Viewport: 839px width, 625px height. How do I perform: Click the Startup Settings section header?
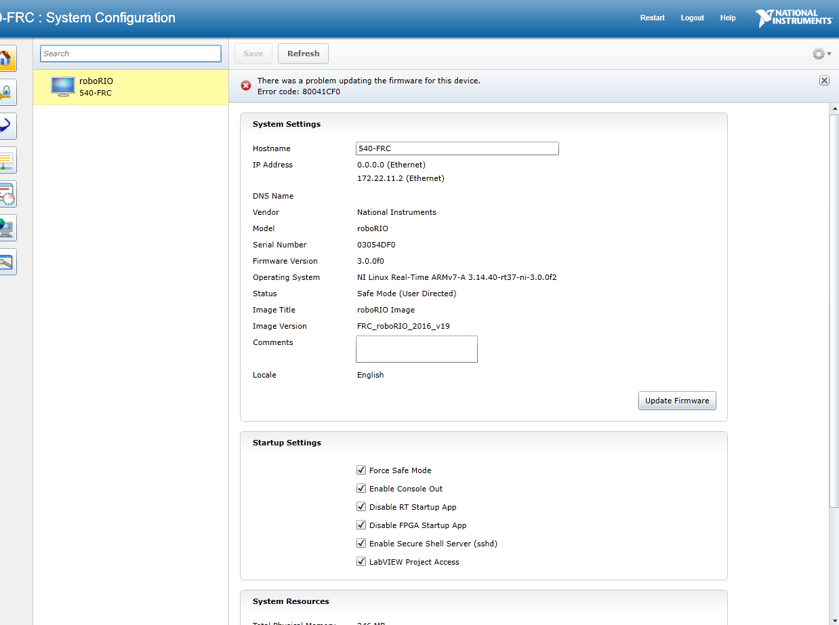pos(287,443)
